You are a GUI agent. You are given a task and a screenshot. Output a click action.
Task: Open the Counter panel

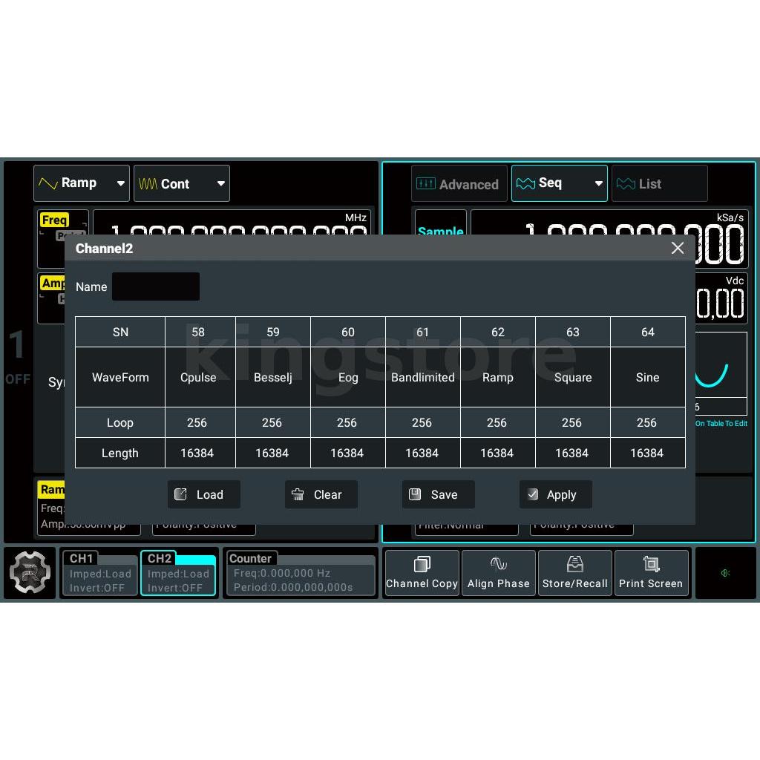[299, 574]
